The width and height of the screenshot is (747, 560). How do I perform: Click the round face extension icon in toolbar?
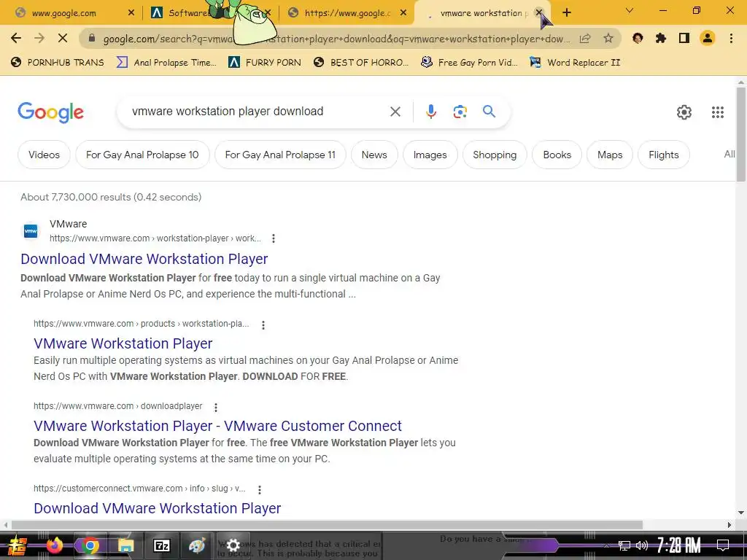pos(638,38)
